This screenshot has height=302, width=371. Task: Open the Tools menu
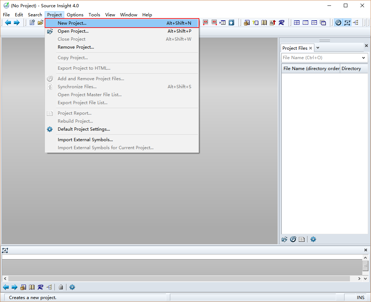[94, 15]
